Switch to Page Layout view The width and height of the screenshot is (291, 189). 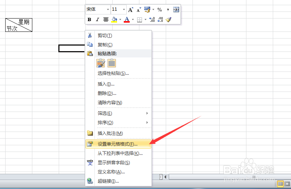[x=287, y=184]
